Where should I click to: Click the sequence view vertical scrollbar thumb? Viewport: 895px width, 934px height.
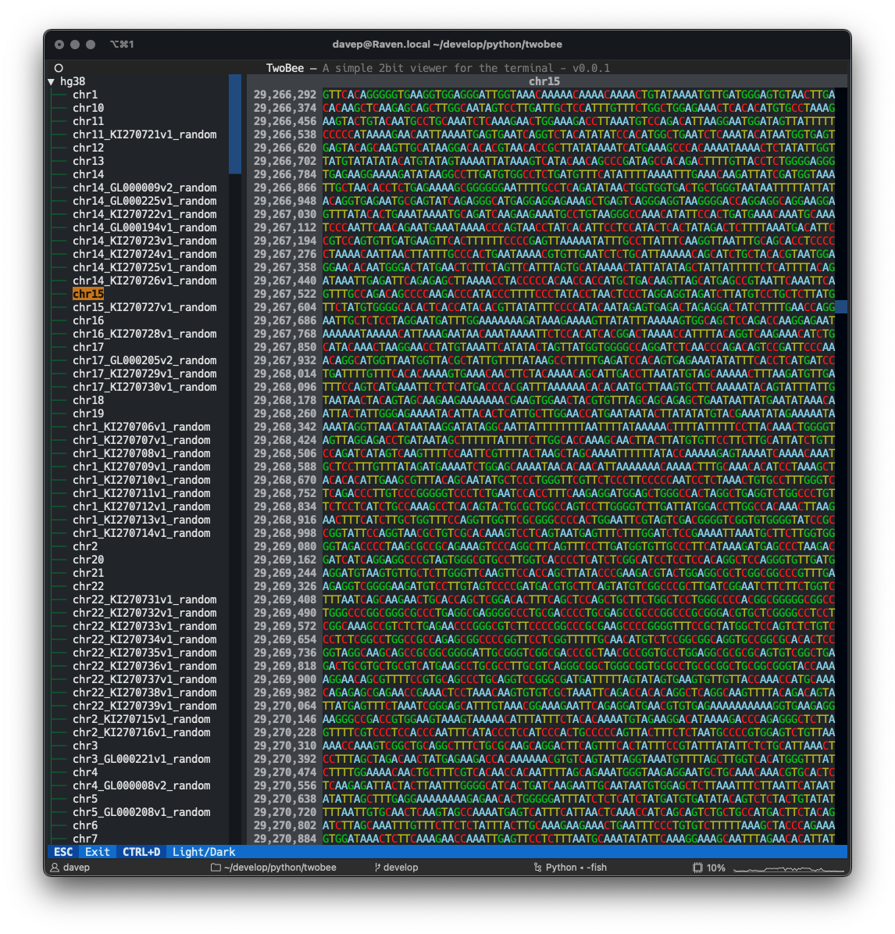(841, 307)
